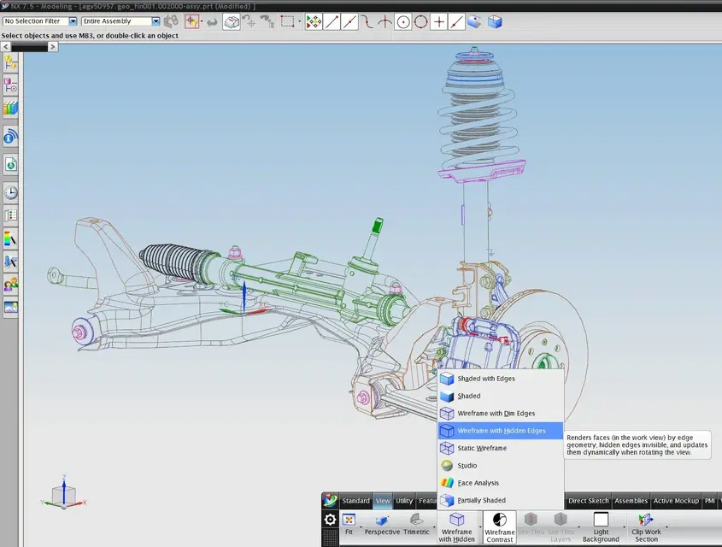The image size is (722, 547).
Task: Open the Internet Explorer web page icon
Action: click(10, 164)
